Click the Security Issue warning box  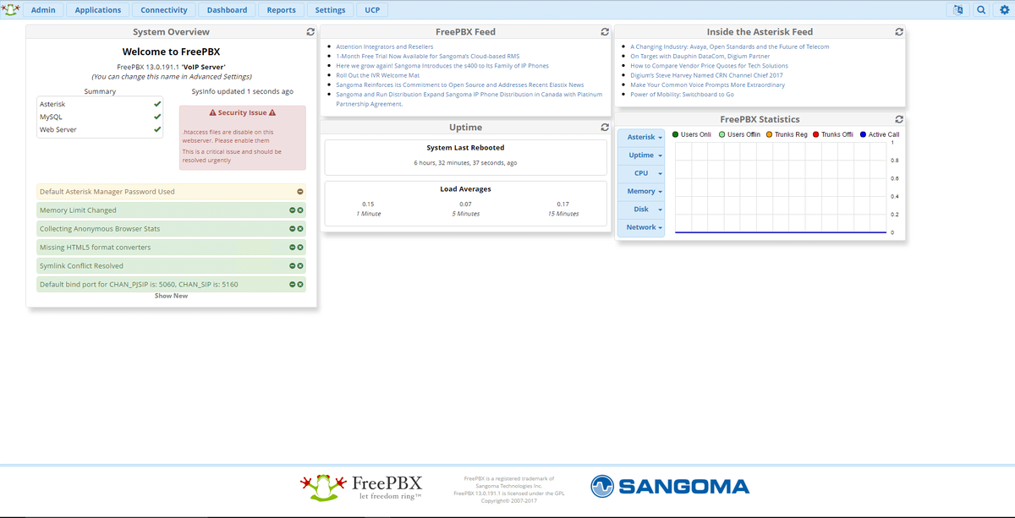243,138
